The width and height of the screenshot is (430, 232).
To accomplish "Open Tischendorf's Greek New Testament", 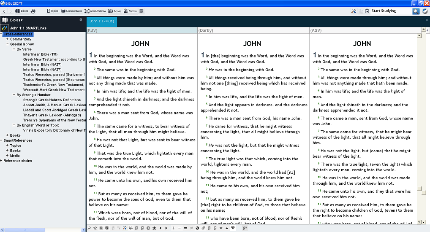I will point(54,85).
